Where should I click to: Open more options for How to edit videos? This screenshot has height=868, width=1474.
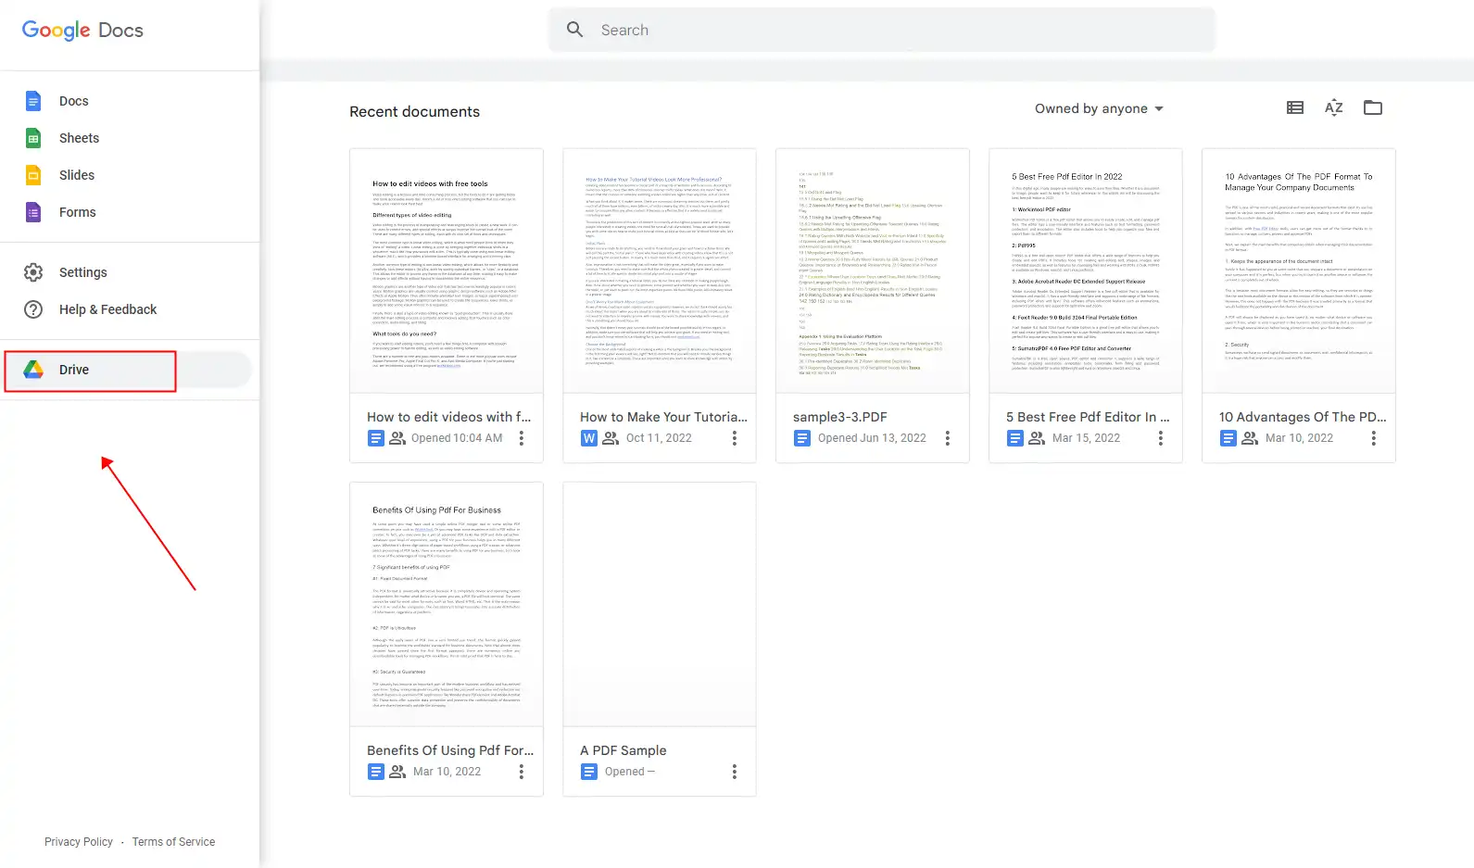coord(522,438)
